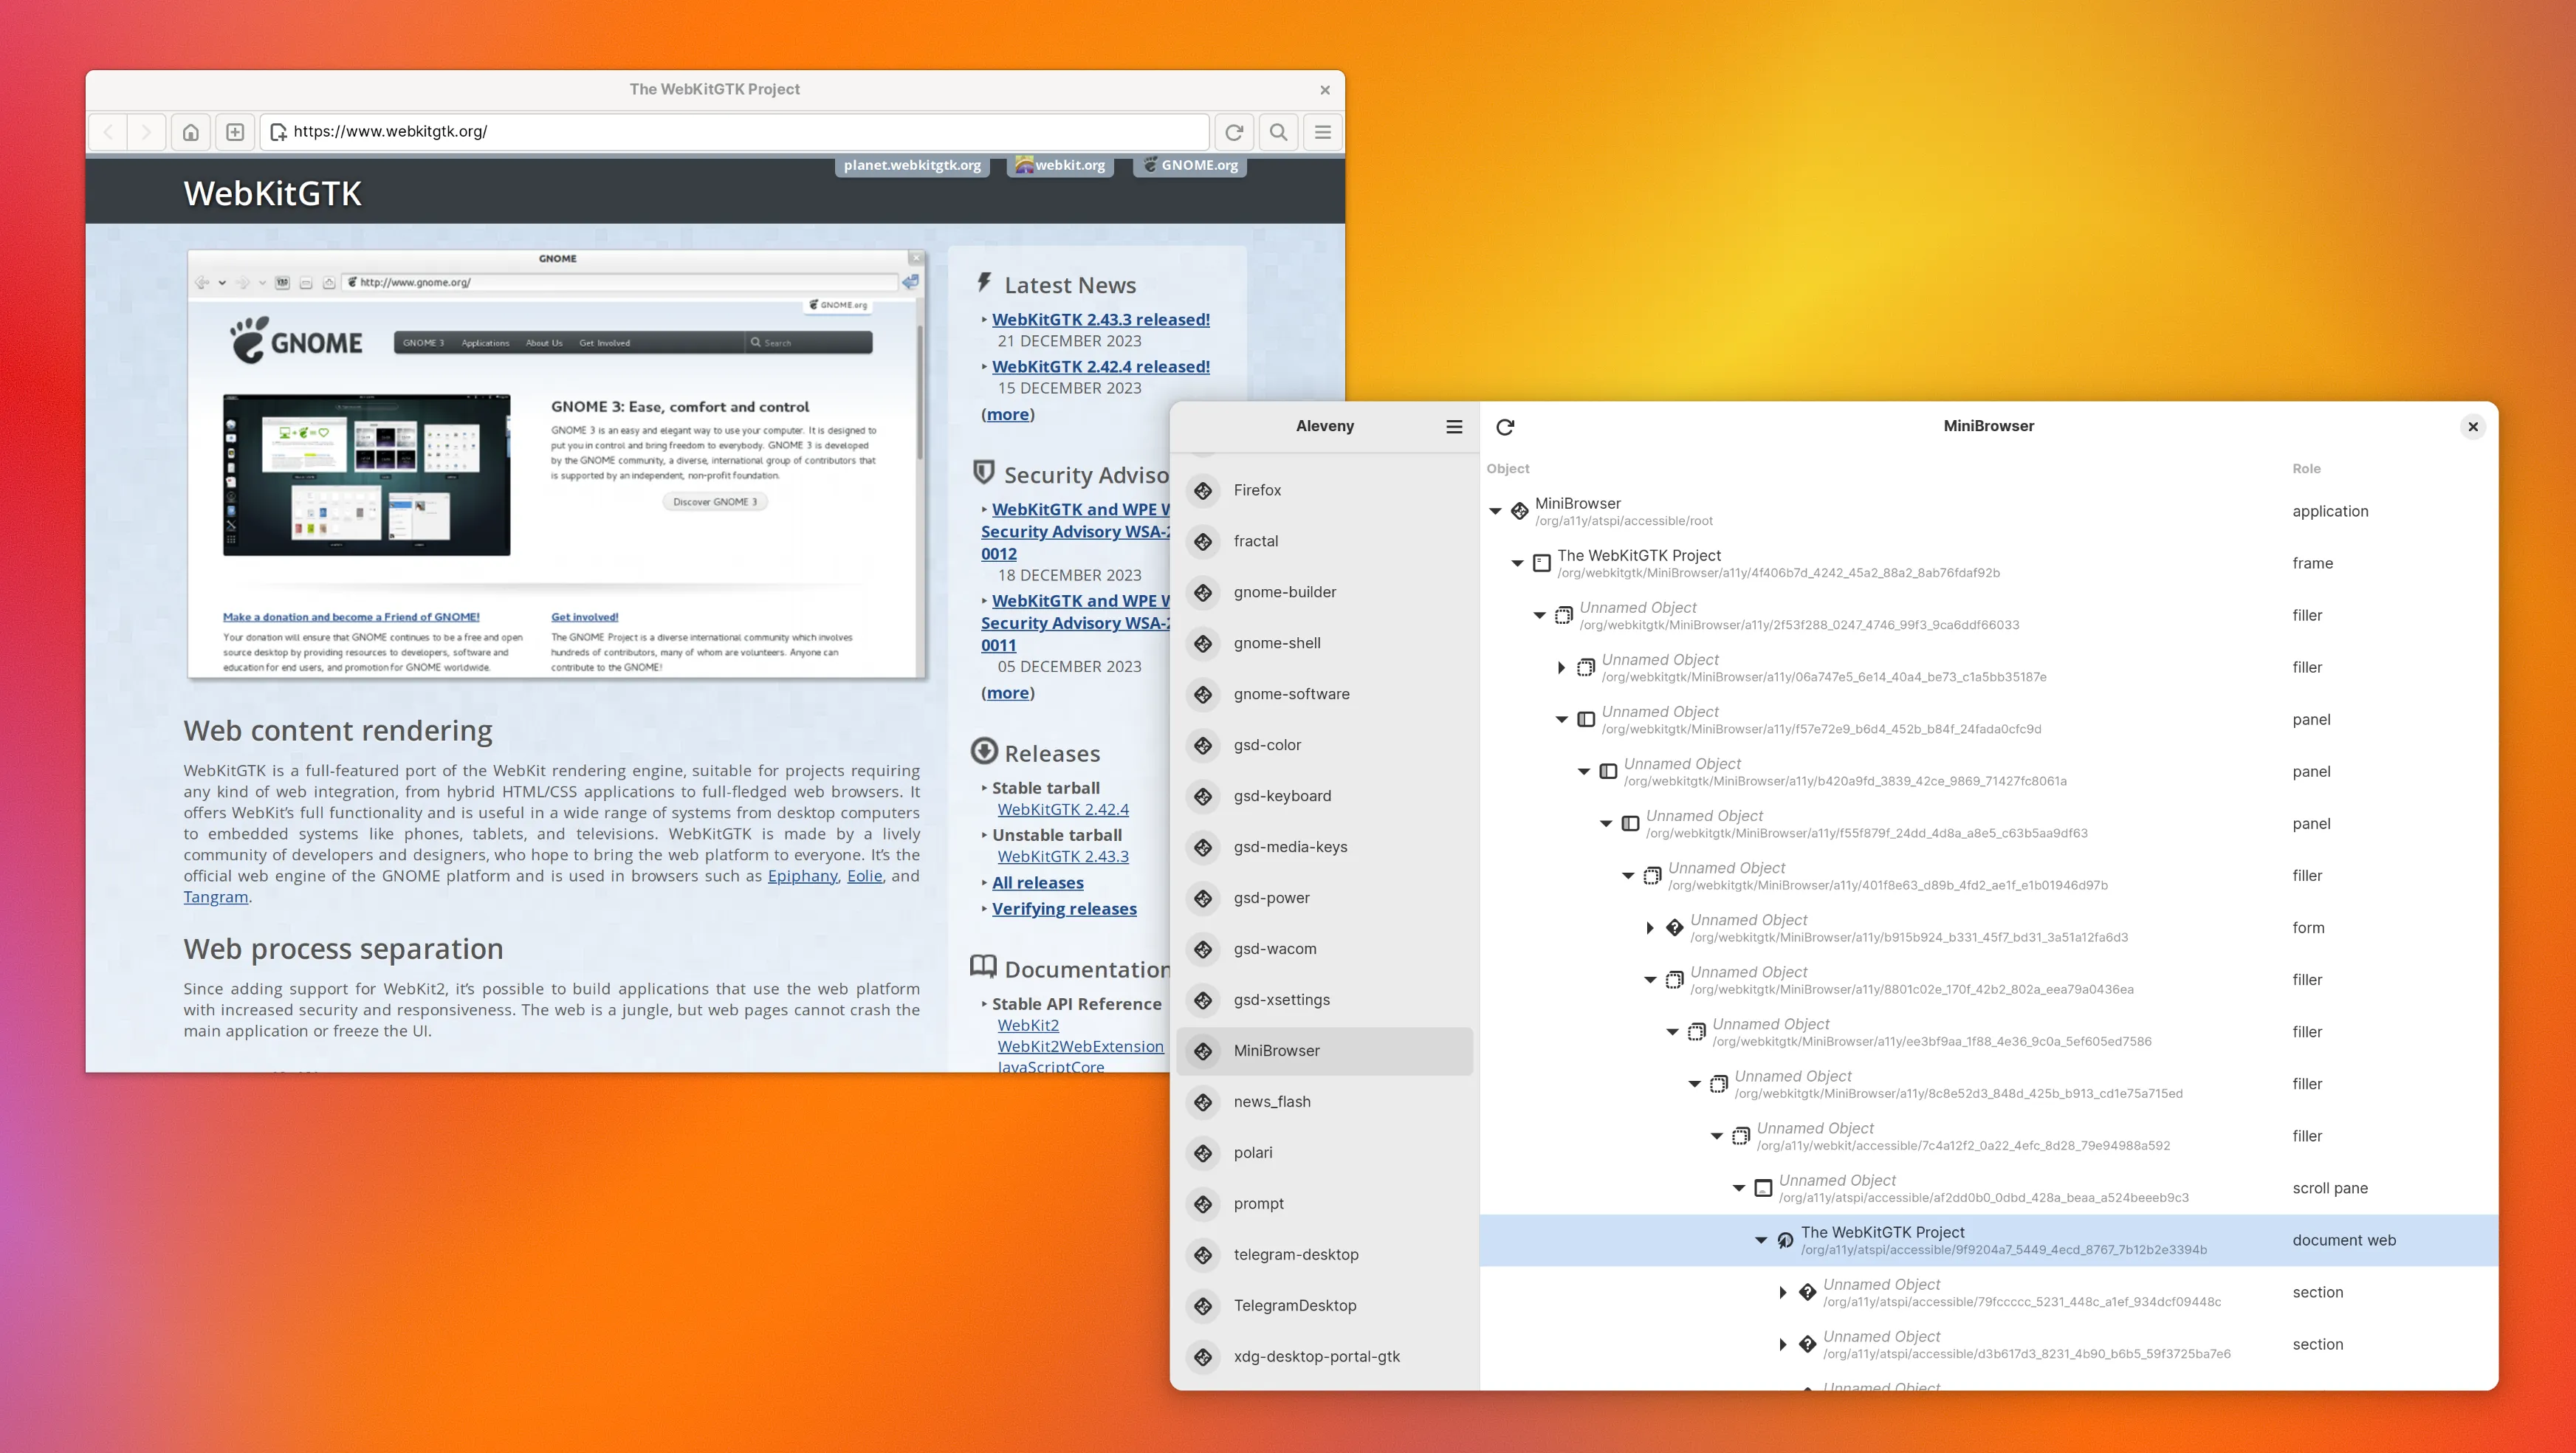
Task: Click the browser back arrow
Action: [x=109, y=132]
